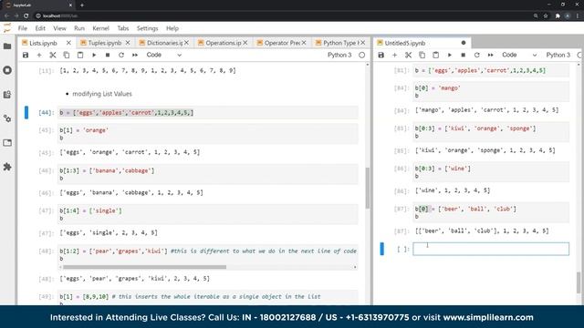
Task: Select the b[1] = 'orange' cell
Action: [x=208, y=134]
